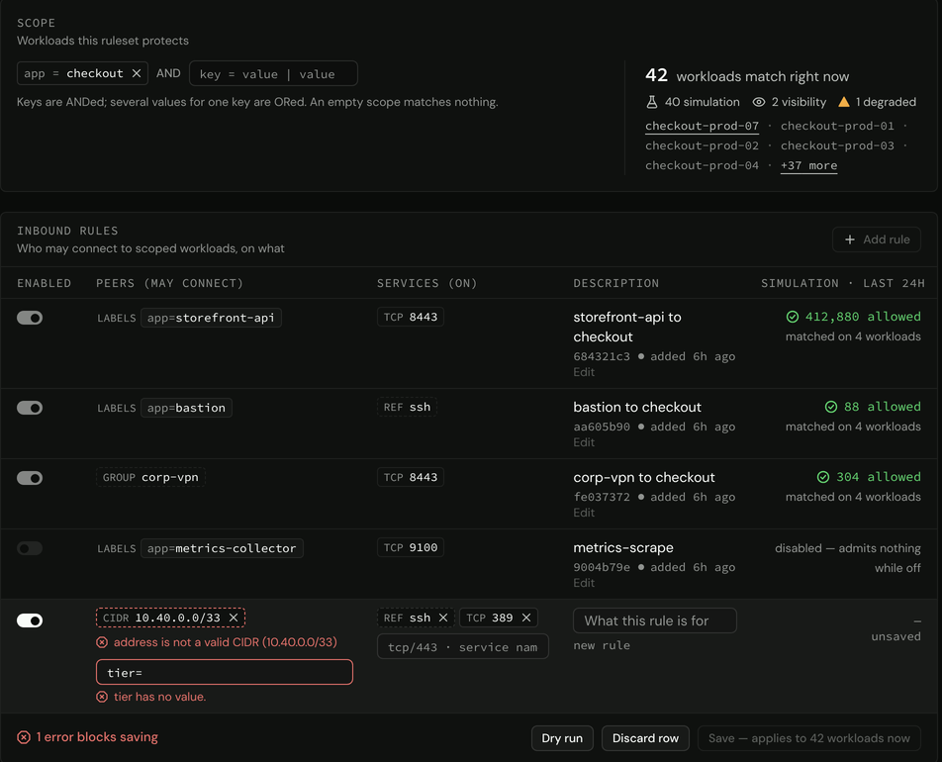This screenshot has height=762, width=942.
Task: Click the Dry run button
Action: pos(562,738)
